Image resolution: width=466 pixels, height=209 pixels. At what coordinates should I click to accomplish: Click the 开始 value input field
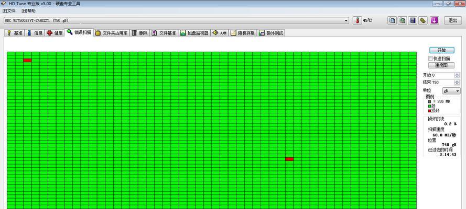point(442,75)
